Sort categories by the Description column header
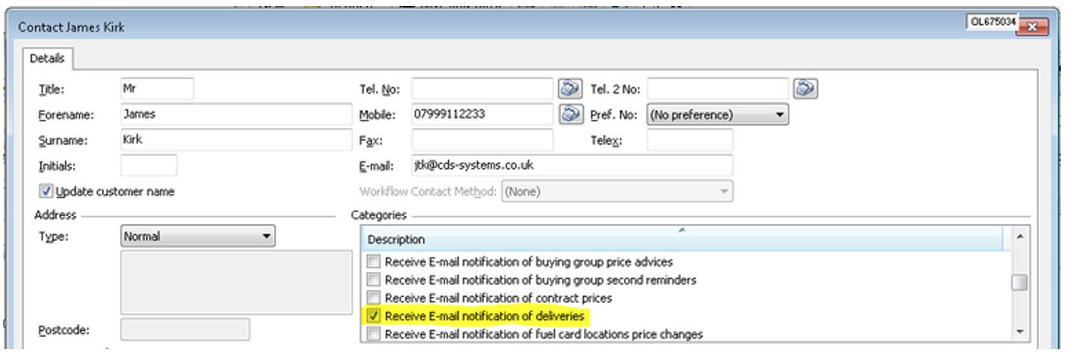This screenshot has width=1066, height=359. tap(682, 239)
